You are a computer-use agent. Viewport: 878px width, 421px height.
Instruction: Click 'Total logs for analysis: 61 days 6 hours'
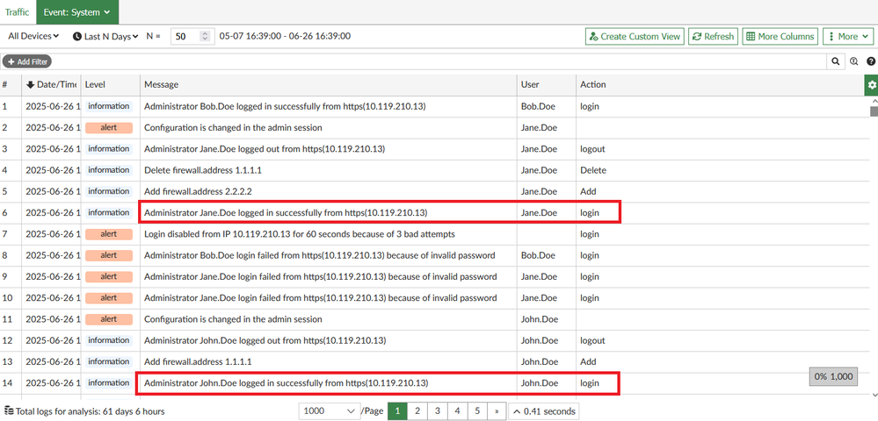(91, 411)
